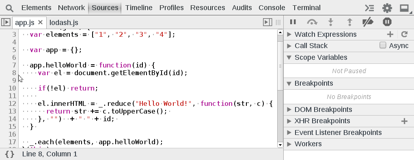
Task: Set a breakpoint on line 12 gutter
Action: [x=13, y=103]
